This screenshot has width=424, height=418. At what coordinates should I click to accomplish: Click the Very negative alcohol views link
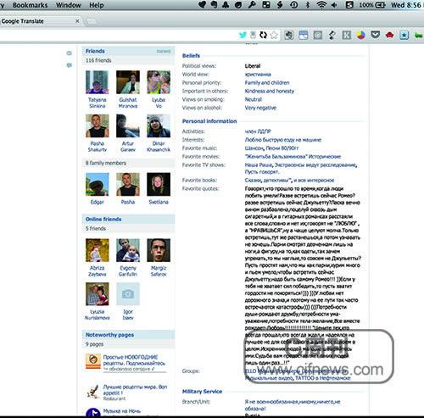260,108
